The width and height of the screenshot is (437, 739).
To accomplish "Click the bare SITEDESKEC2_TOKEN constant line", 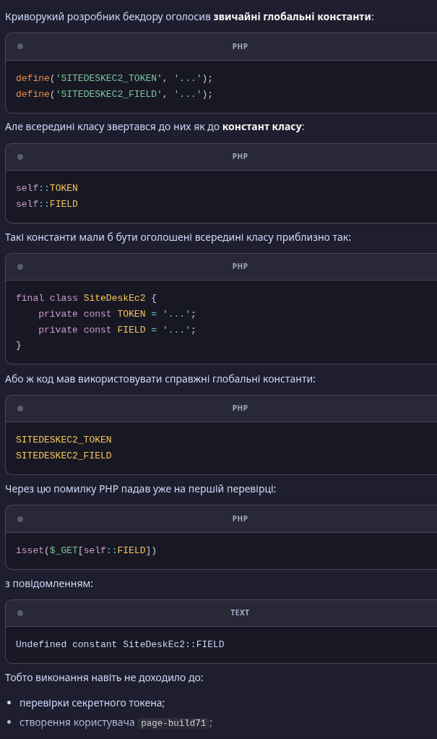I will (x=64, y=440).
